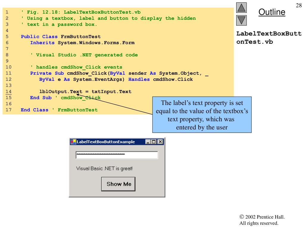
Task: Click comment line 'Using a textbox, label and button'
Action: 108,18
